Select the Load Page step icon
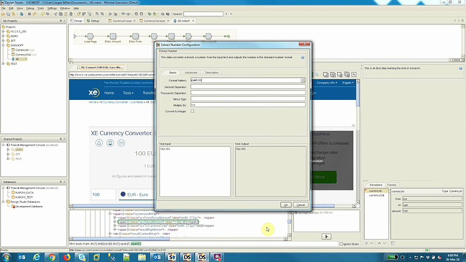This screenshot has width=466, height=262. pyautogui.click(x=90, y=36)
